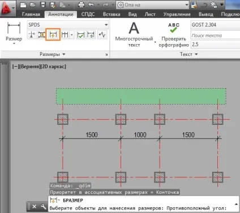
Task: Save the drawing with the floppy disk icon
Action: click(x=43, y=5)
